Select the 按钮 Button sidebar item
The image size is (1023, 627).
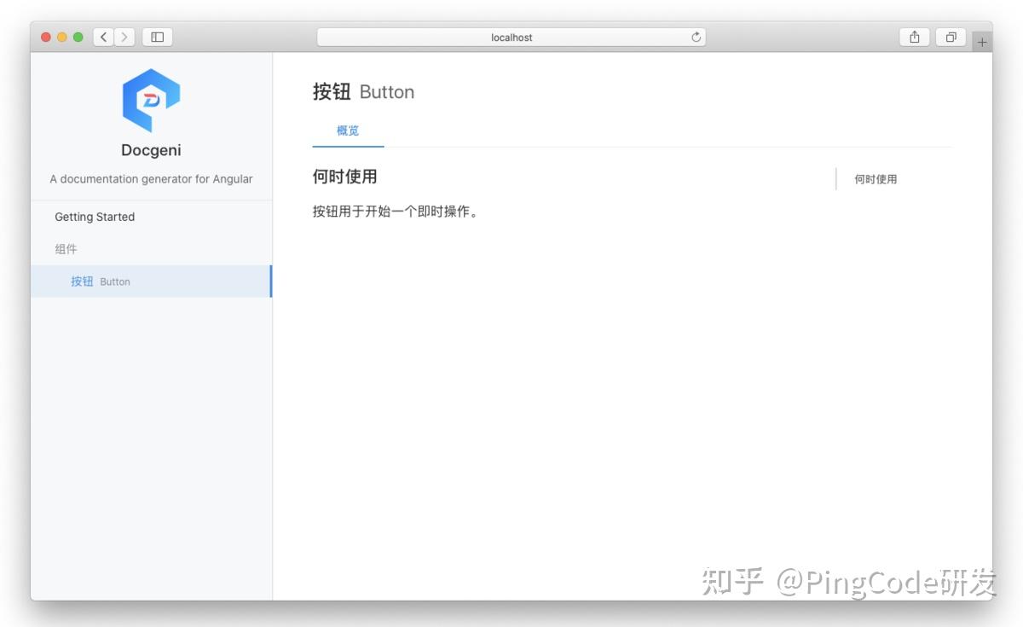click(x=152, y=282)
